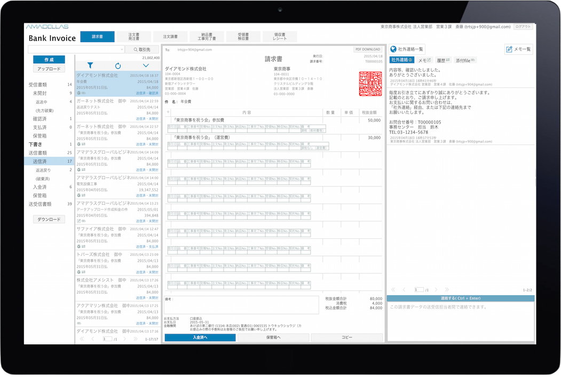The height and width of the screenshot is (379, 561).
Task: Open the トパーズ株式会社 invoice row
Action: click(x=118, y=263)
